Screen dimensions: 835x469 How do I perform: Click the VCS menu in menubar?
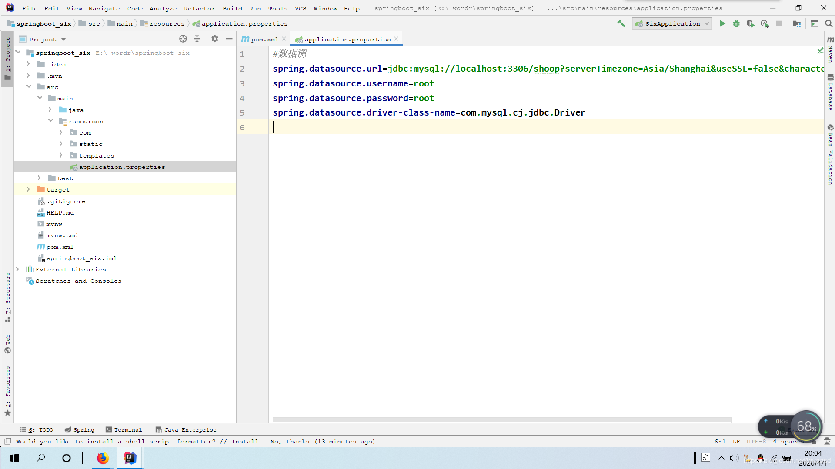(x=300, y=7)
